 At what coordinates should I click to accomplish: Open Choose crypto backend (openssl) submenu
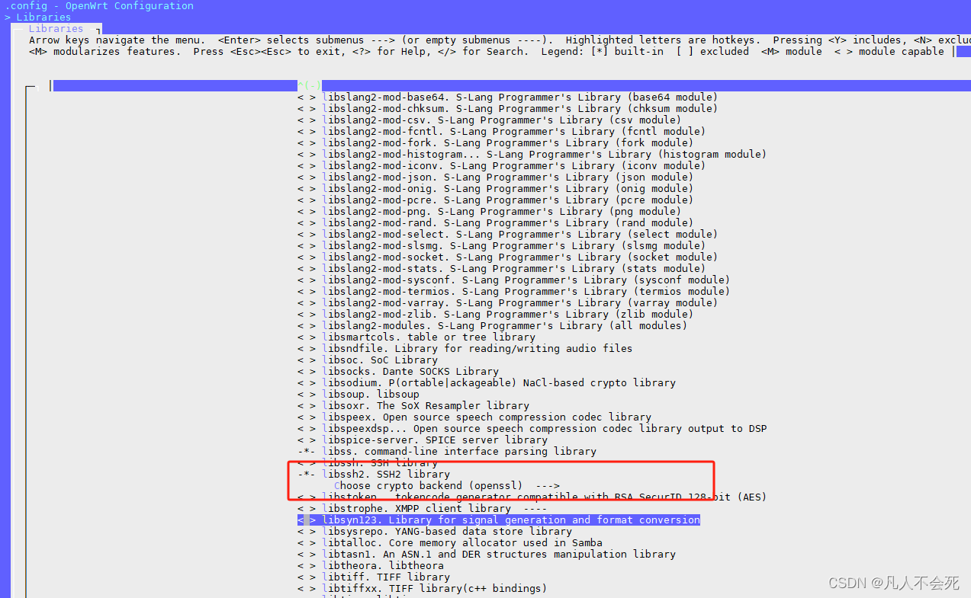pyautogui.click(x=447, y=486)
